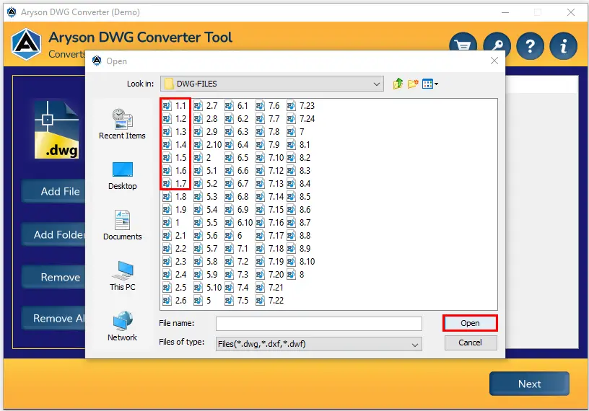Close the Open dialog

click(x=494, y=61)
